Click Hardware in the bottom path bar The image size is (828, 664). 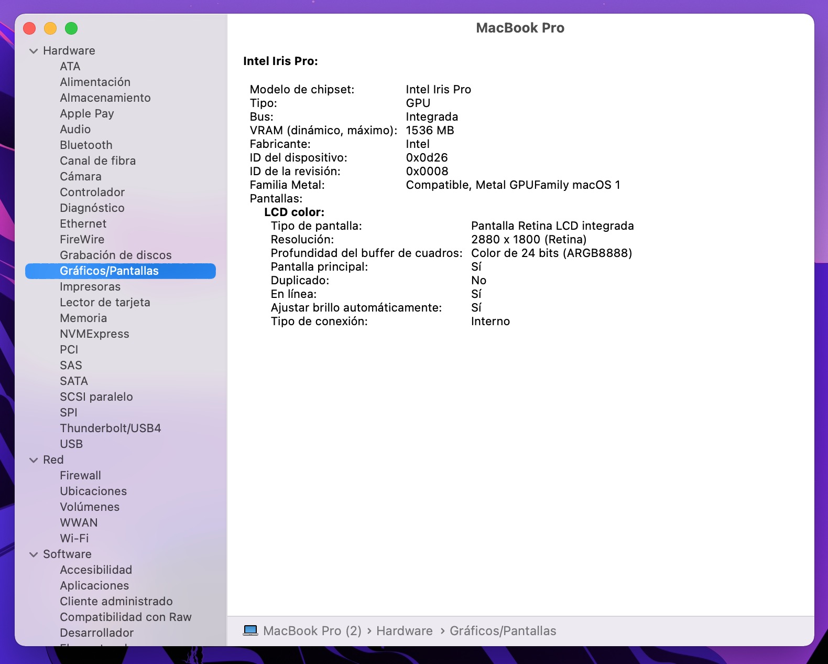click(404, 630)
